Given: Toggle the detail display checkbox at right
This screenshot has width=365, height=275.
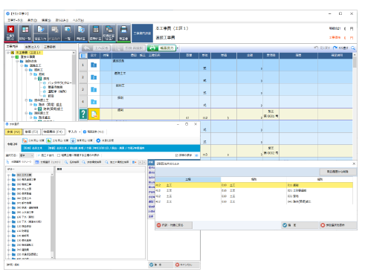Looking at the screenshot, I should [177, 155].
